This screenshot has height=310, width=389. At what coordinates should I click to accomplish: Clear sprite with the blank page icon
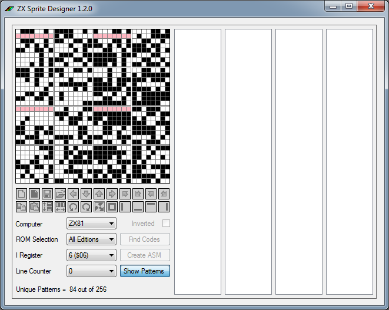pyautogui.click(x=22, y=194)
